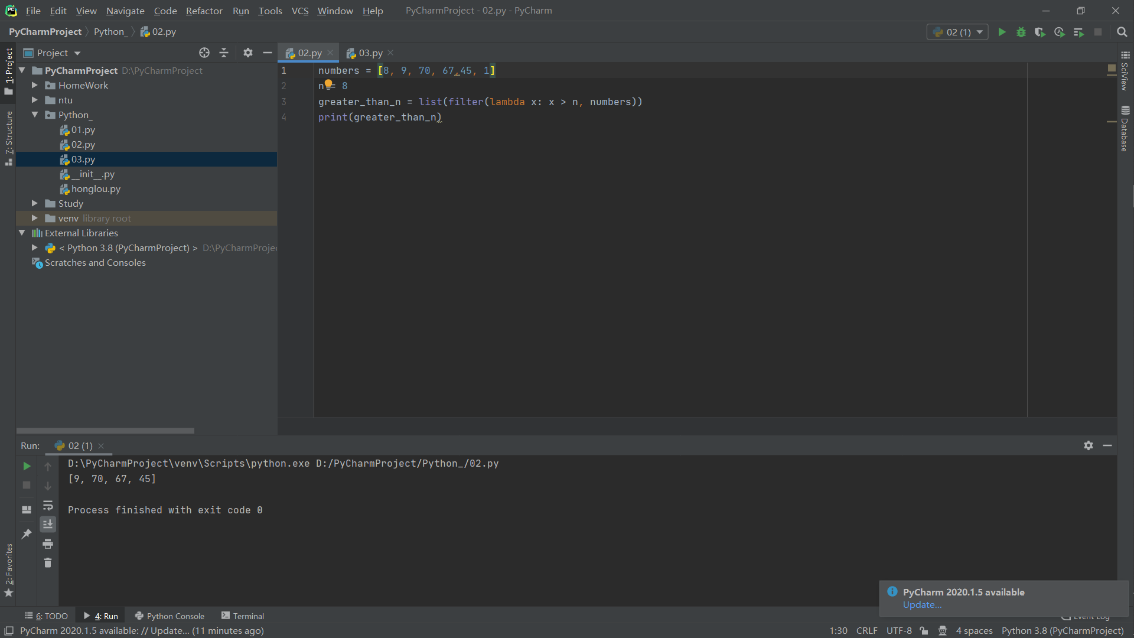Toggle scroll to end in Run console

coord(48,524)
